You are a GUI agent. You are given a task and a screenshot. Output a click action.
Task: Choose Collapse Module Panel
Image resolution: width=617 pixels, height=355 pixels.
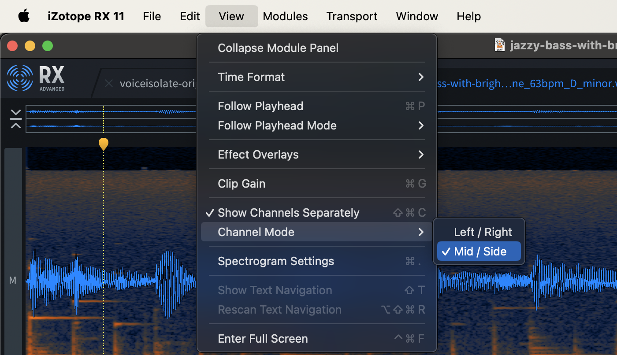[x=278, y=48]
